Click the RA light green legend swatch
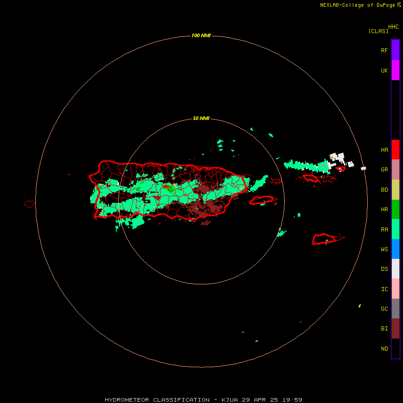Viewport: 403px width, 403px height. click(x=395, y=229)
